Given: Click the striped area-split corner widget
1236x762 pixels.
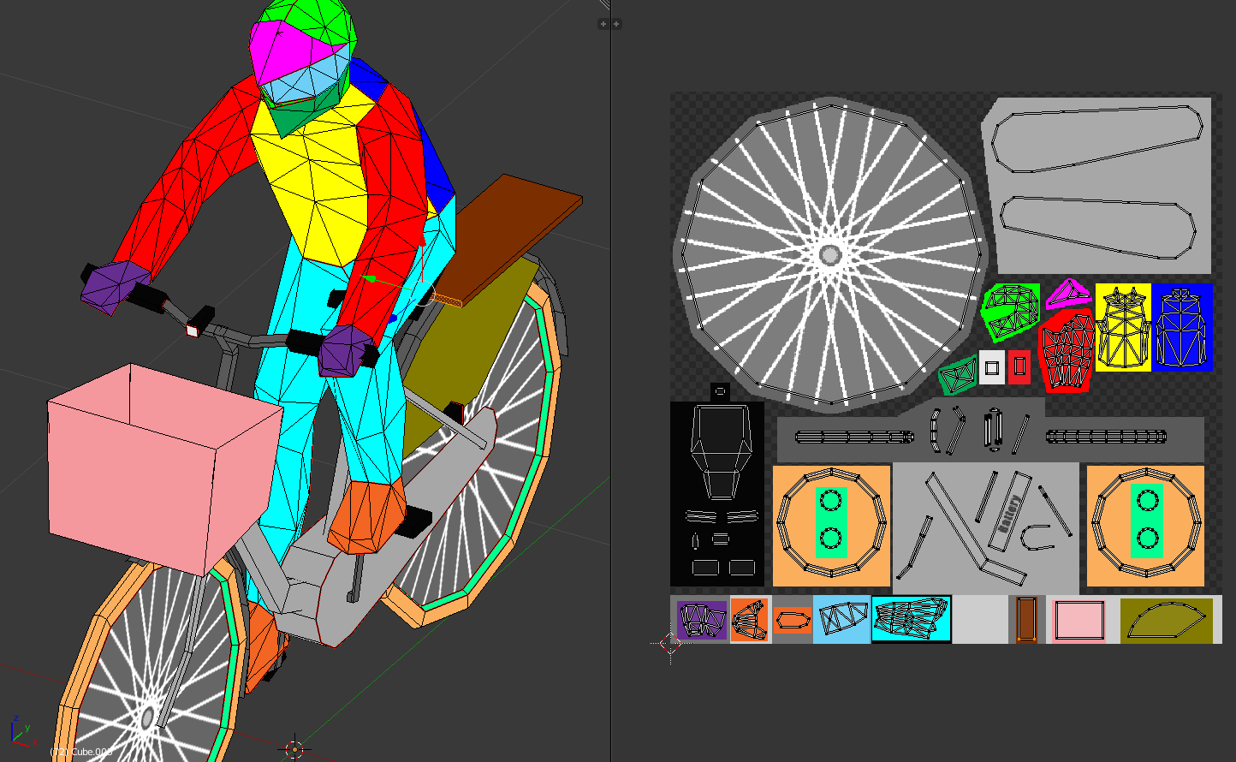Looking at the screenshot, I should pyautogui.click(x=604, y=4).
